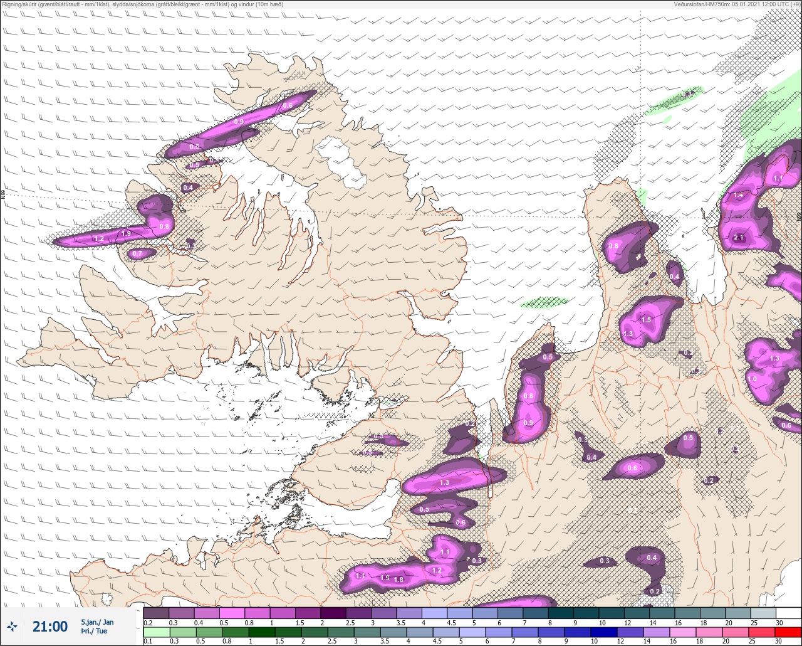Click the 21:00 forecast time label
Viewport: 802px width, 646px height.
point(50,627)
